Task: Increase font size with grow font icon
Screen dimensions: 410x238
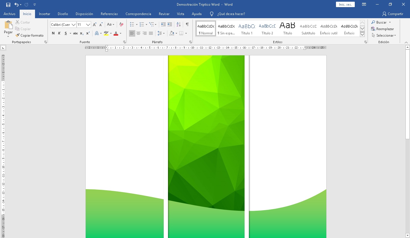Action: [x=95, y=25]
